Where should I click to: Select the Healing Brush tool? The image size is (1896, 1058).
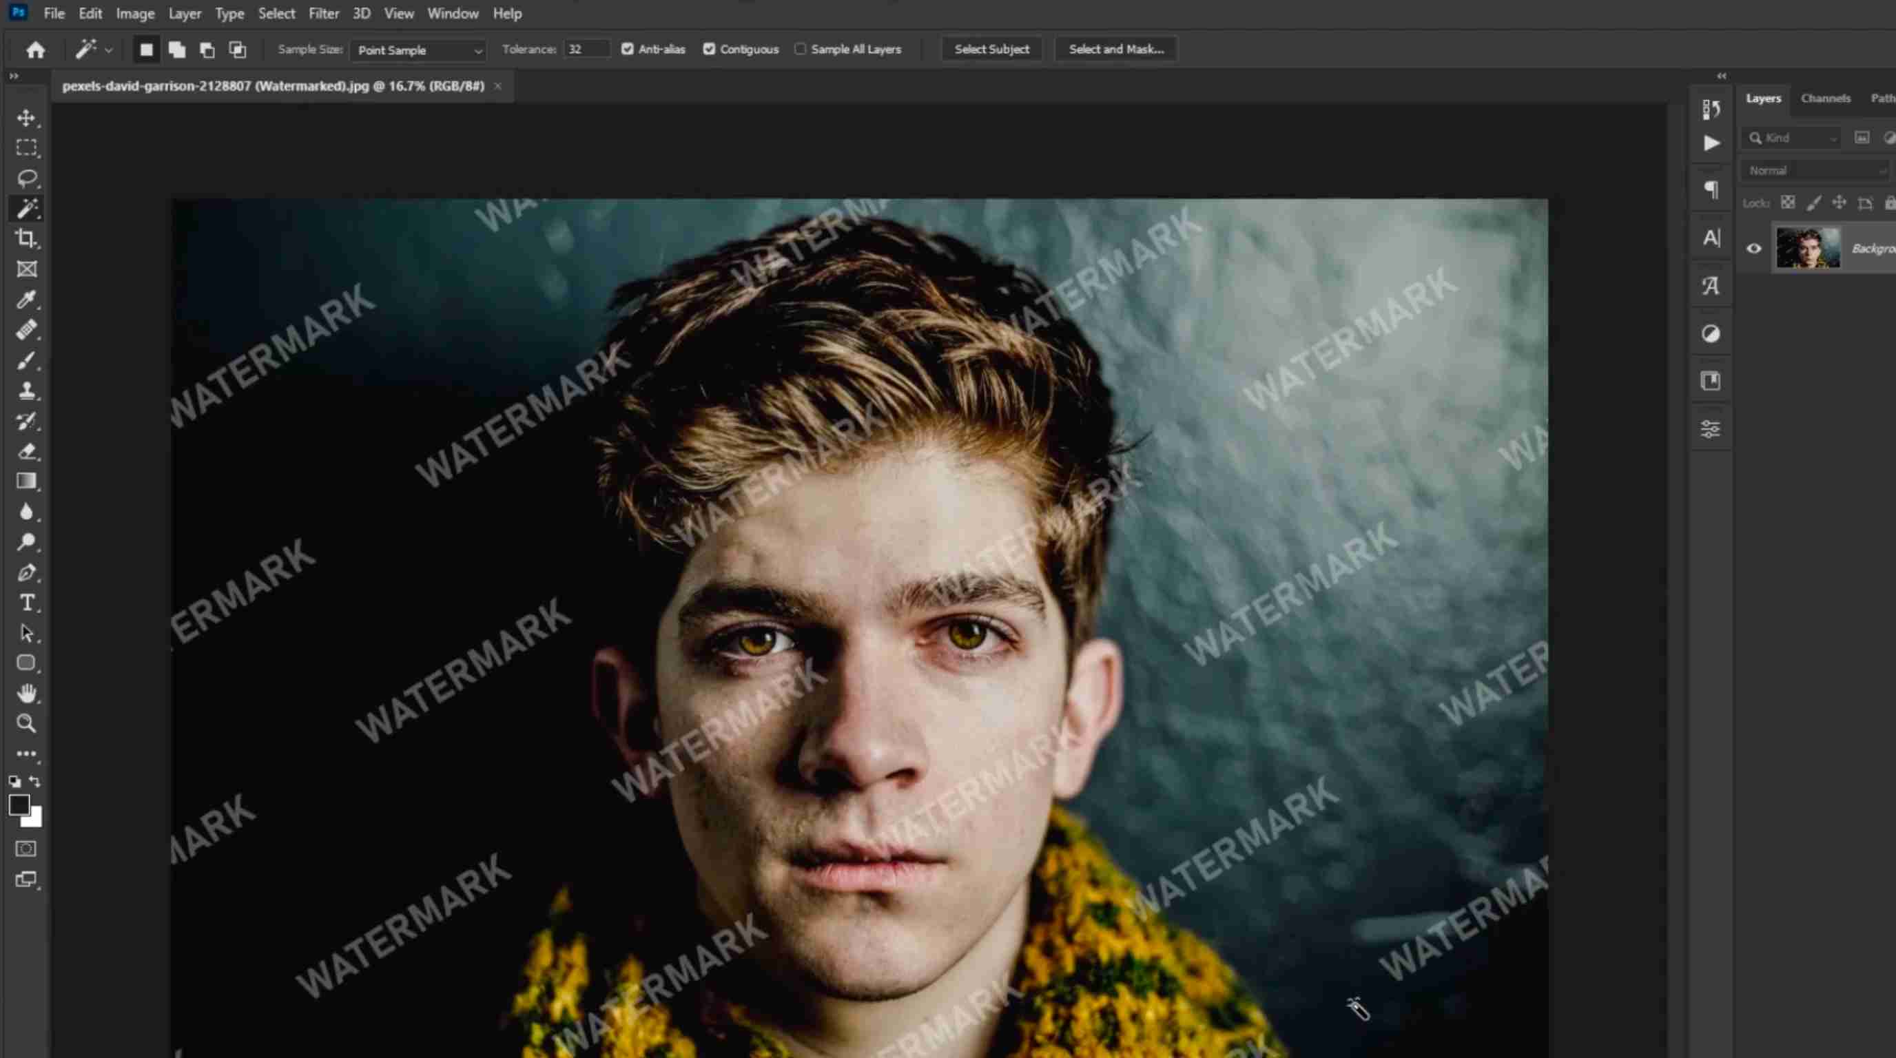coord(26,331)
